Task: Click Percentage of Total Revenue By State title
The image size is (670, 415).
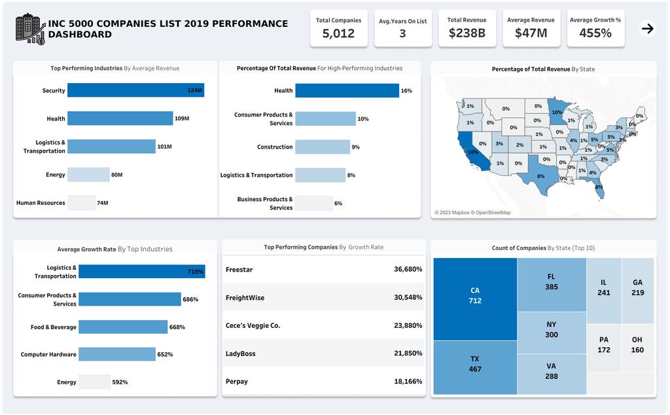Action: 543,69
